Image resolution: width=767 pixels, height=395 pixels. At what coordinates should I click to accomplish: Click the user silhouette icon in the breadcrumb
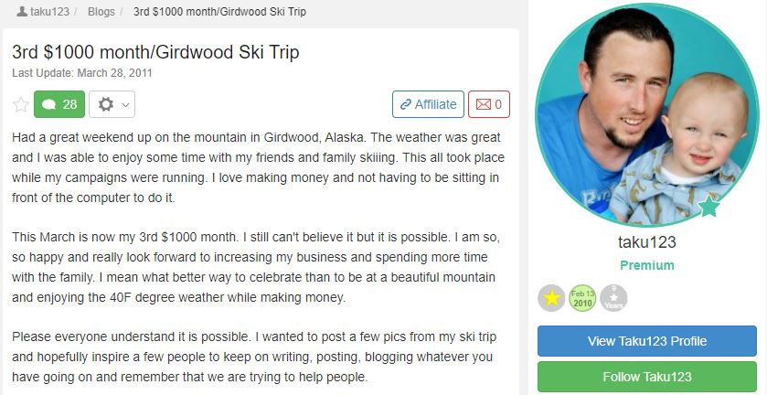click(x=22, y=13)
